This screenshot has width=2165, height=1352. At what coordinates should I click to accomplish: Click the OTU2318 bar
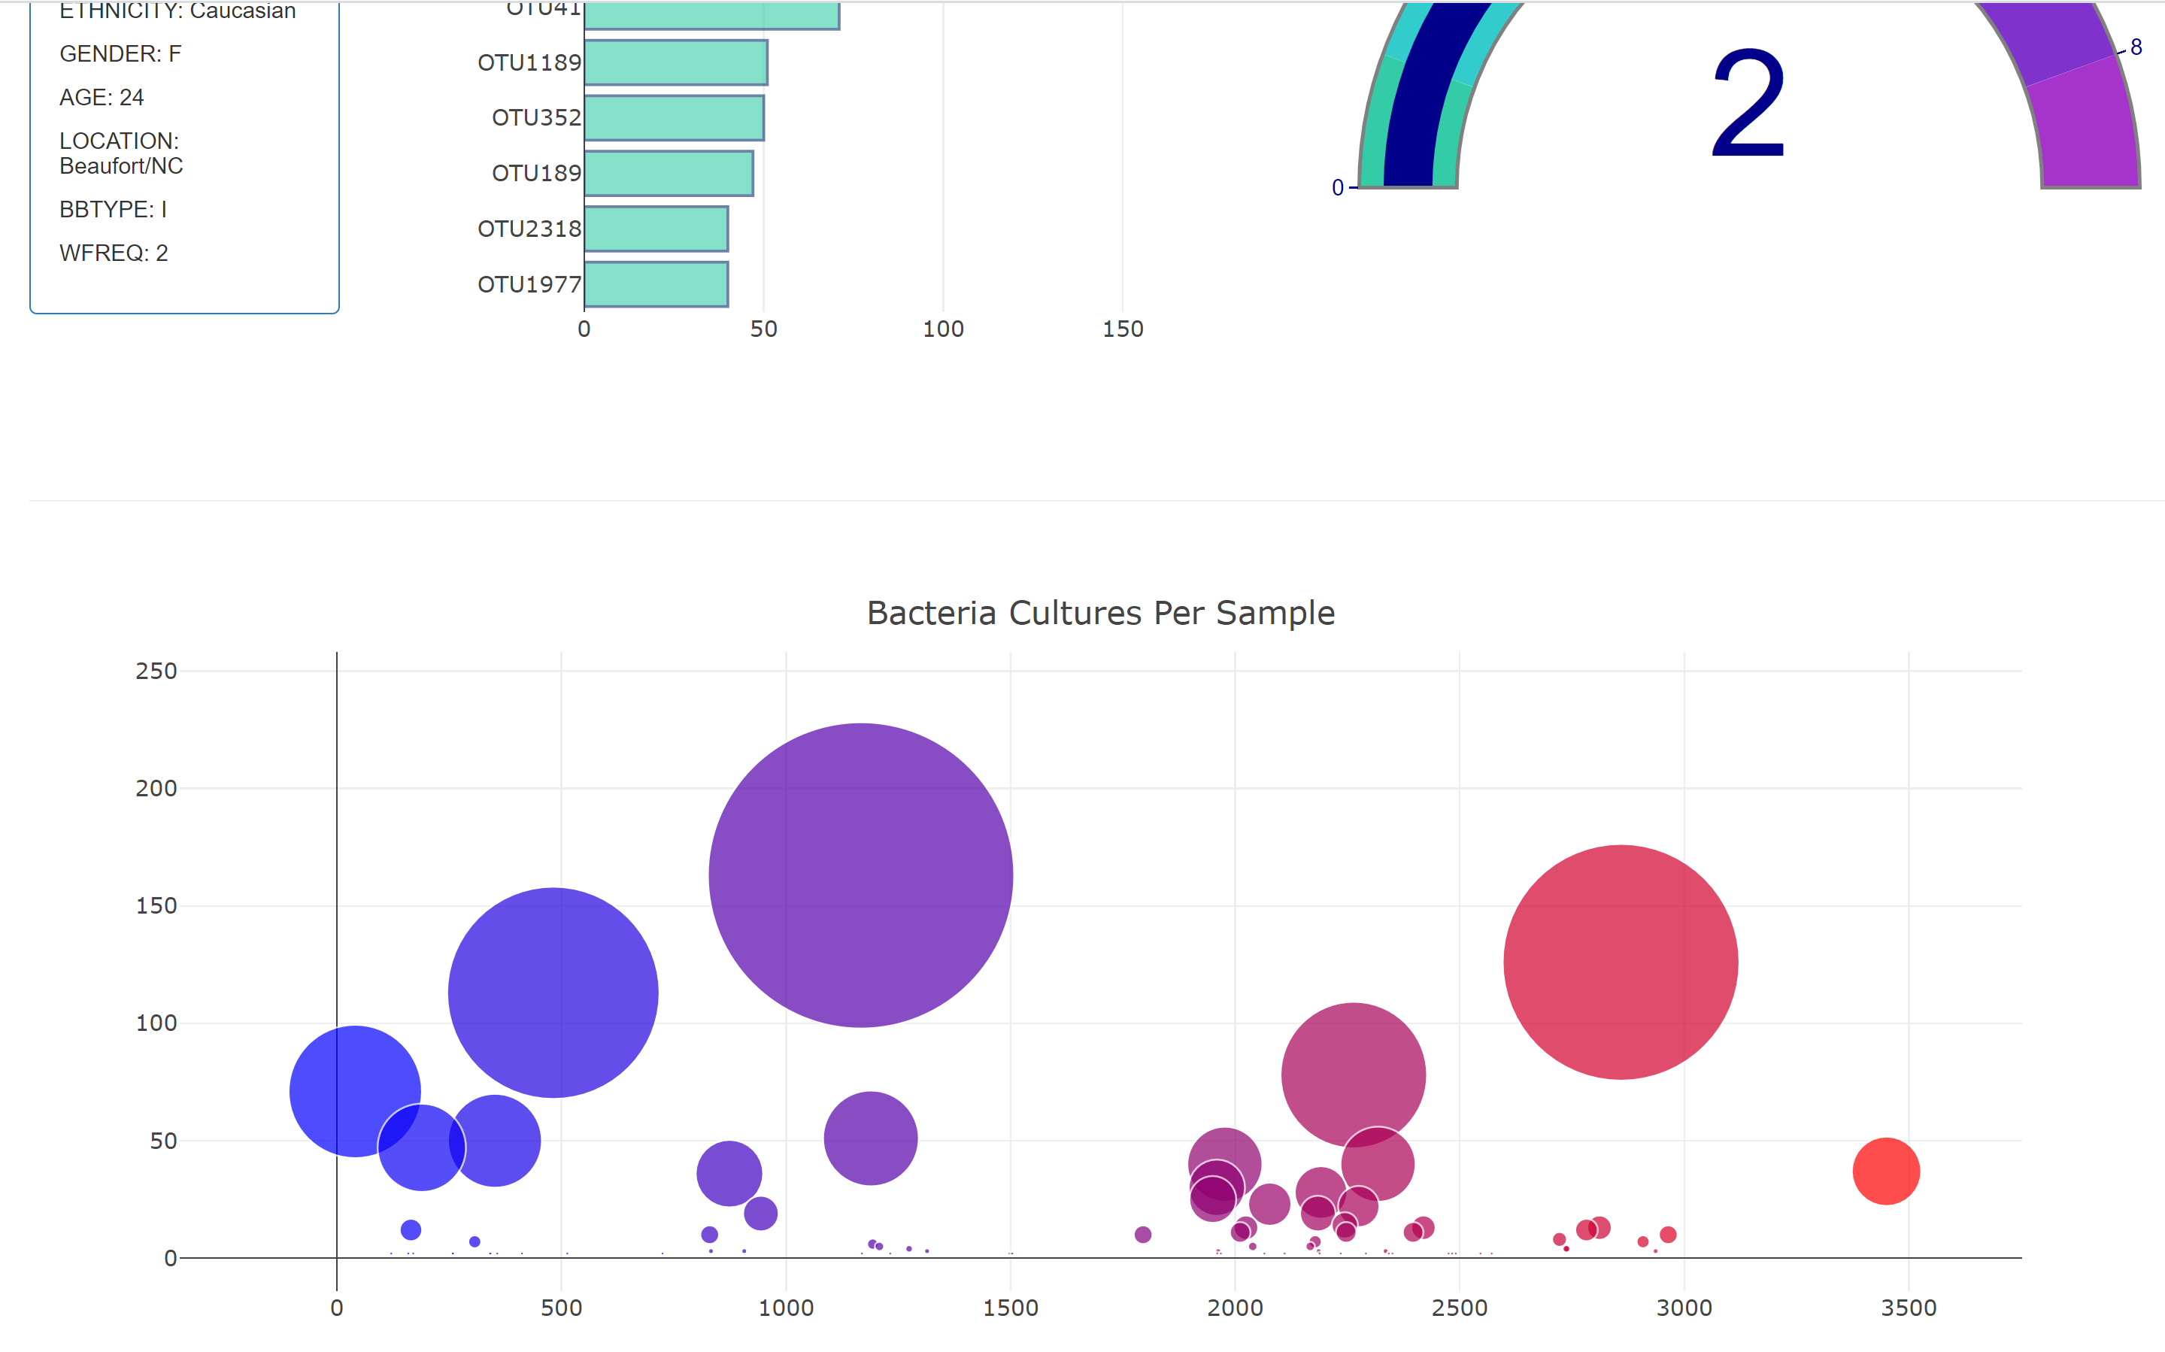[656, 229]
